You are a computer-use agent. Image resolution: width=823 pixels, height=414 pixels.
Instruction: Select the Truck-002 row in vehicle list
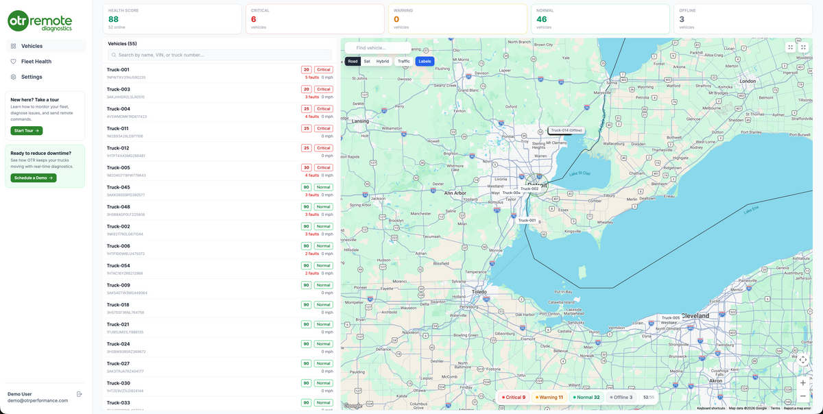coord(219,230)
